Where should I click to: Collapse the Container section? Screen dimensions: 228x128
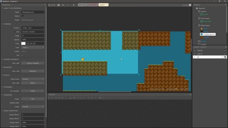tap(2, 87)
